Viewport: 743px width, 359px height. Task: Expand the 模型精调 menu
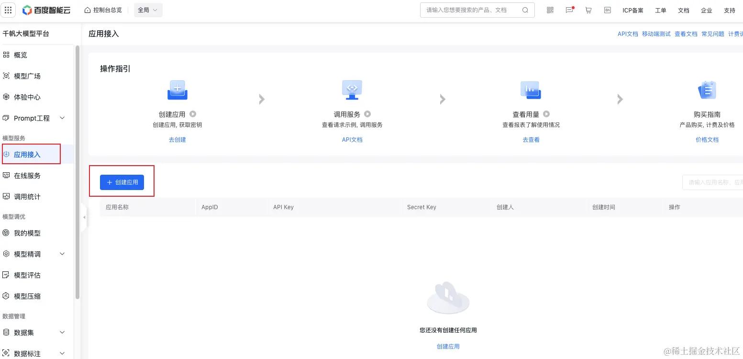[62, 254]
